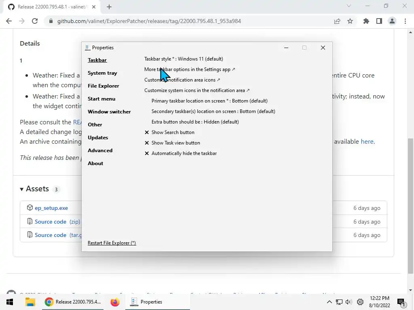The image size is (414, 310).
Task: Toggle Show Task view button option
Action: 172,143
